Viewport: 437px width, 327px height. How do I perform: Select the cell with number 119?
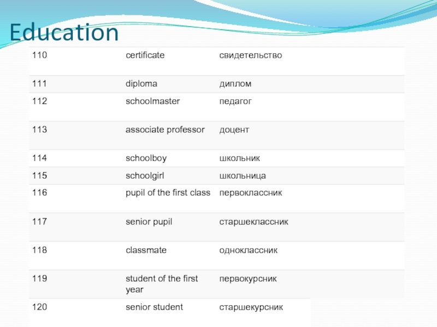click(39, 278)
